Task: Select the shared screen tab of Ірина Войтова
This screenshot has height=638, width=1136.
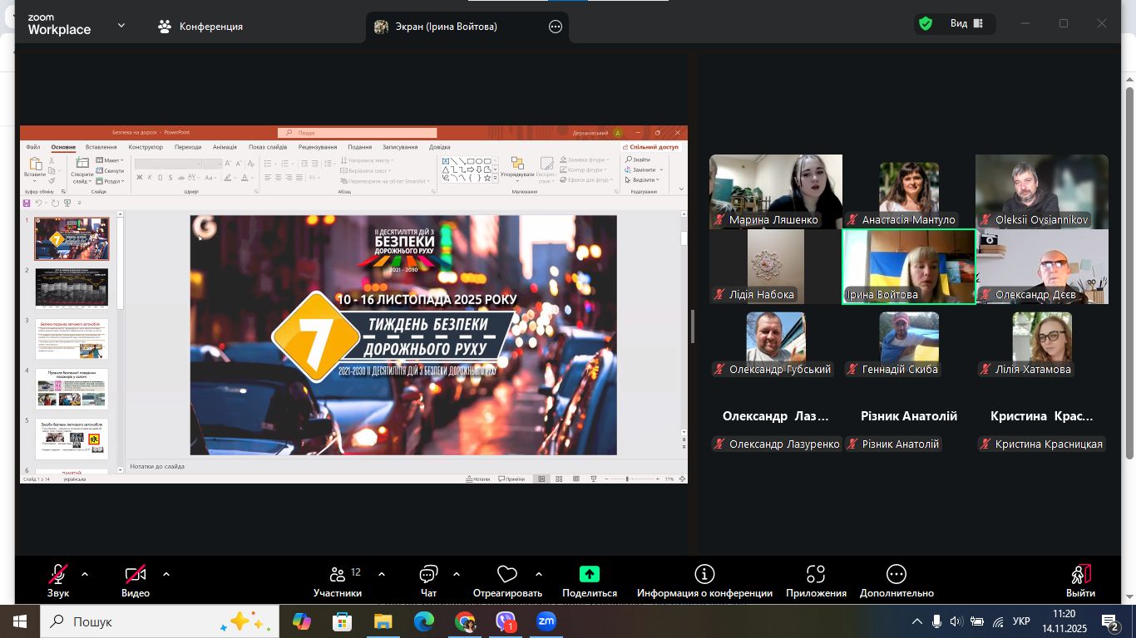Action: tap(446, 27)
